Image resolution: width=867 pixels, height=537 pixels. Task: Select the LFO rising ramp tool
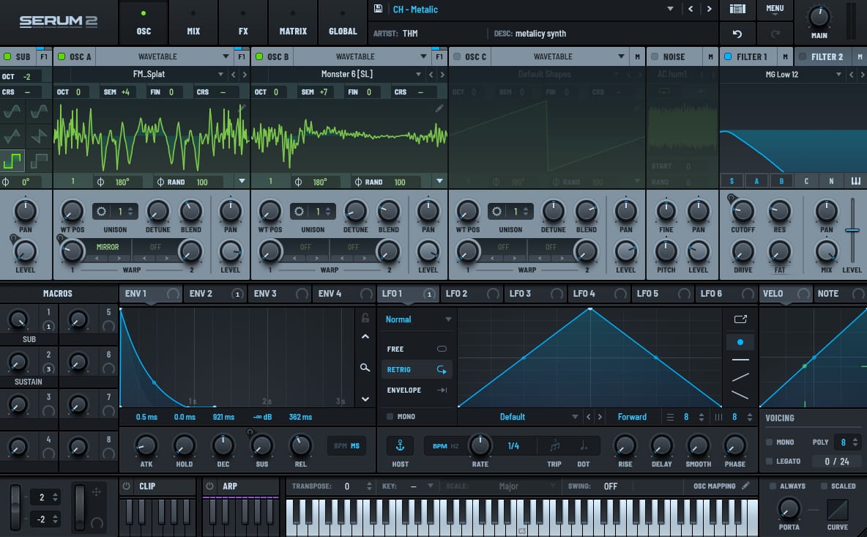point(740,378)
